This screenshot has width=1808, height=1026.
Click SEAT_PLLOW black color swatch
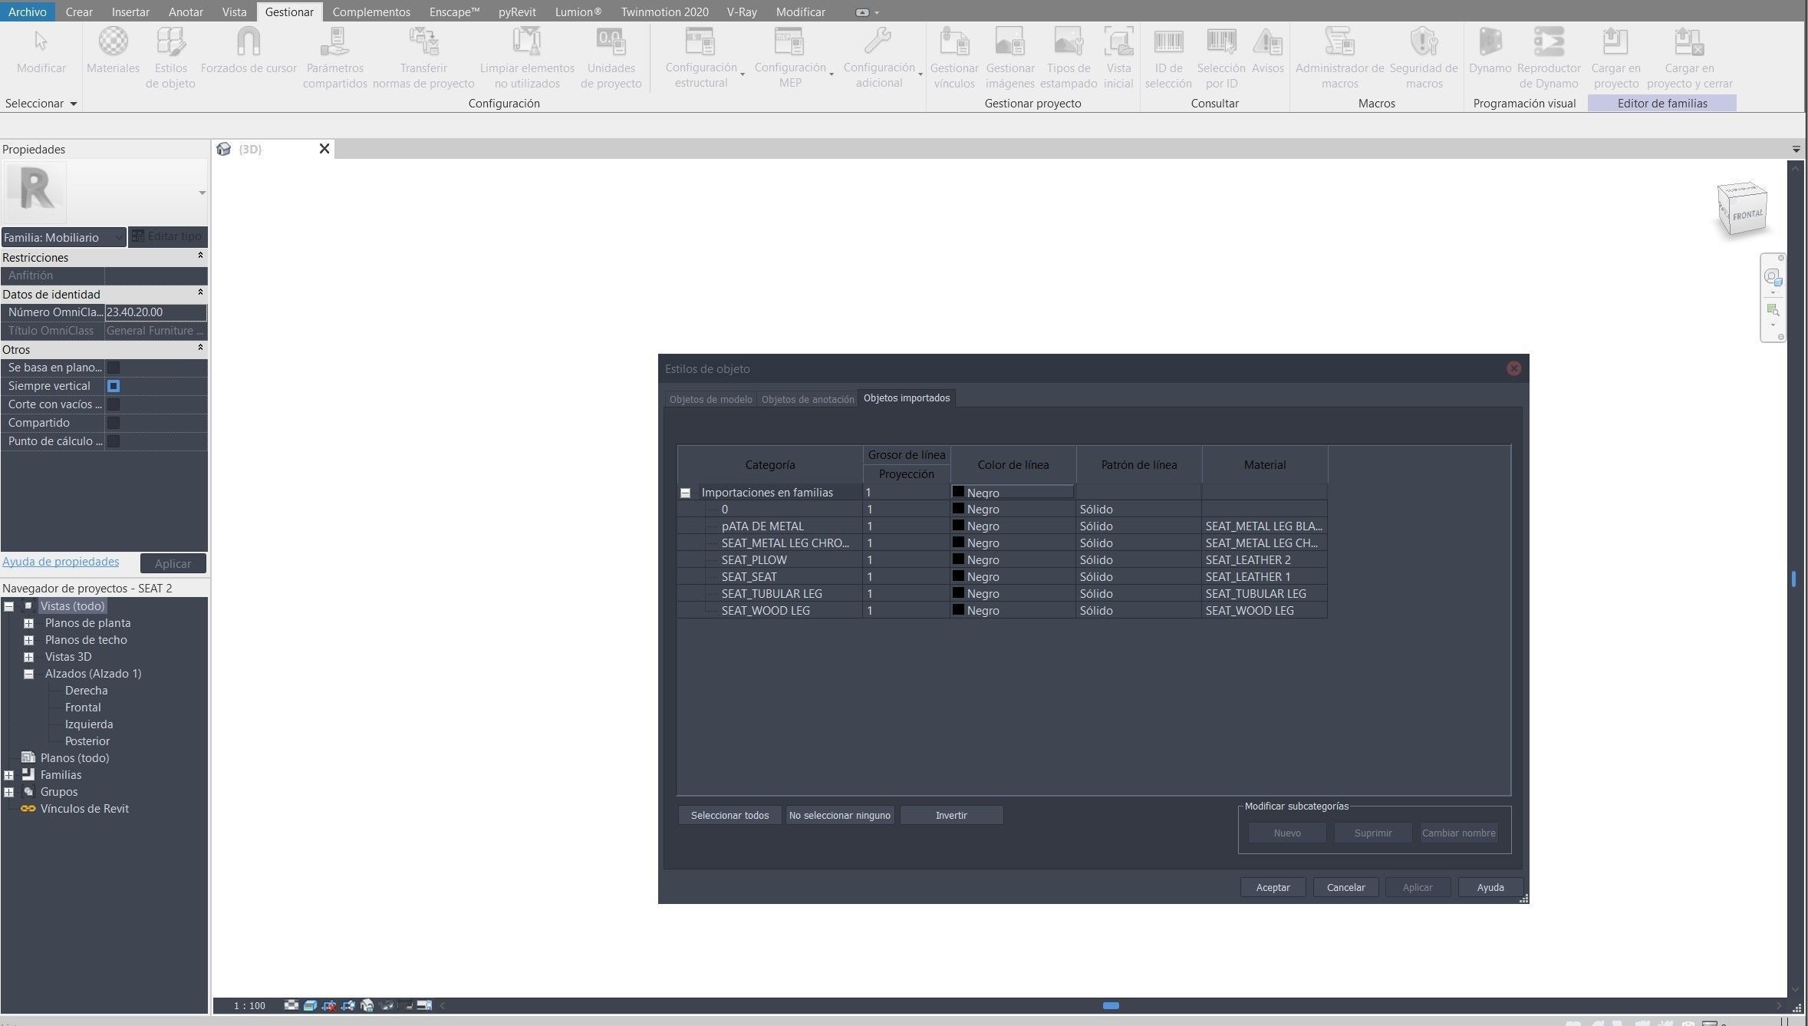(x=958, y=559)
